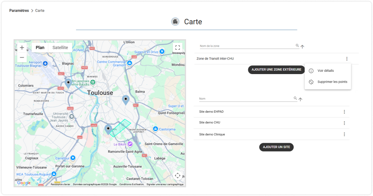Click the building icon beside Carte title
The image size is (373, 196).
(175, 22)
